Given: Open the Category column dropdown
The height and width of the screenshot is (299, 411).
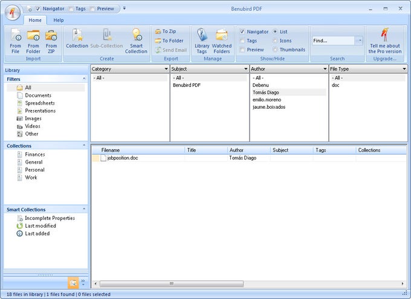Looking at the screenshot, I should pyautogui.click(x=166, y=69).
